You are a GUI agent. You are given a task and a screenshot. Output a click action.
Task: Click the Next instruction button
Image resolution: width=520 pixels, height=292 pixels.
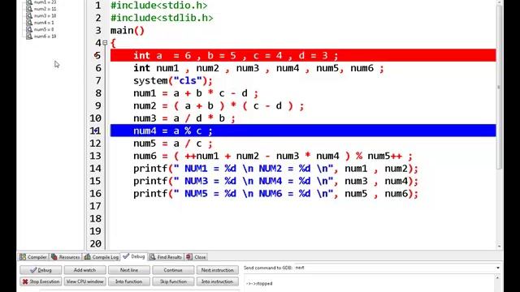(218, 270)
